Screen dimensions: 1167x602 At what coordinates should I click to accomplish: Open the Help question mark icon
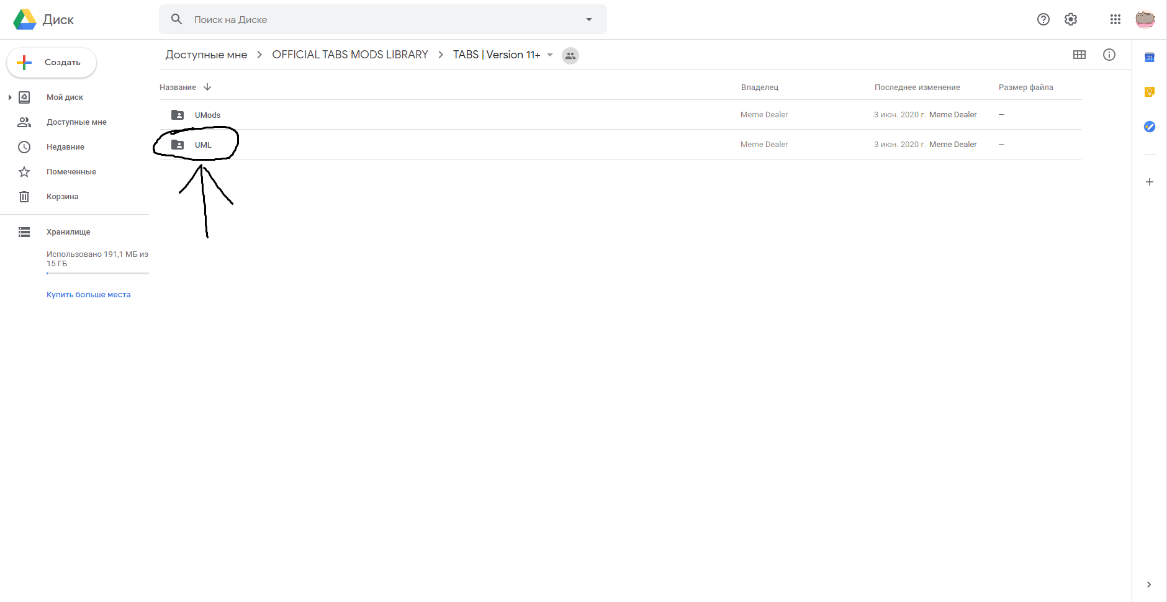pos(1043,19)
